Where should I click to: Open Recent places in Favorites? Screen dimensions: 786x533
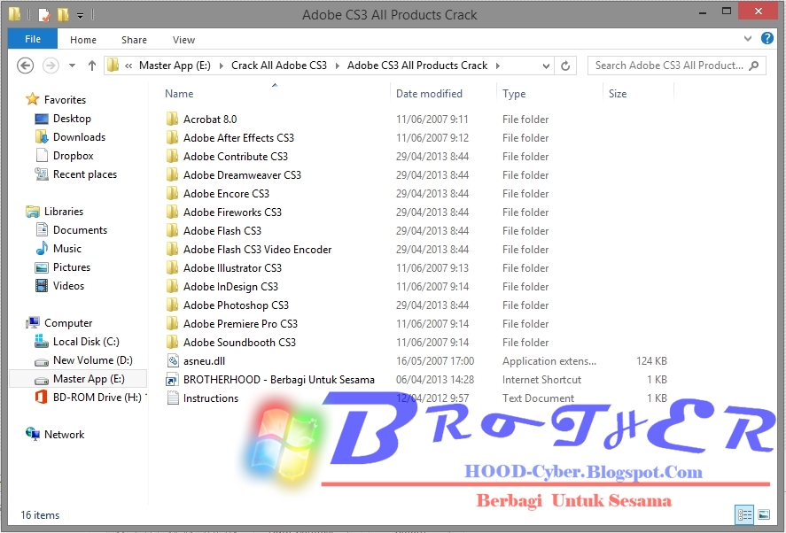(85, 174)
